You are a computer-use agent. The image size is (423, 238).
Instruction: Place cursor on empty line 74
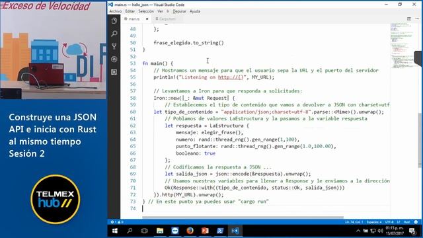coord(266,208)
